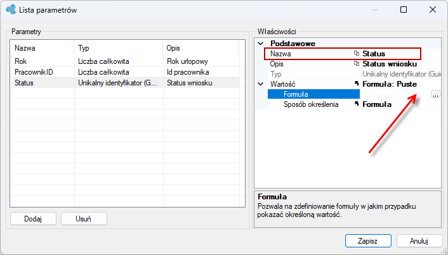Select the Formuła property row
The width and height of the screenshot is (448, 255).
pos(313,94)
